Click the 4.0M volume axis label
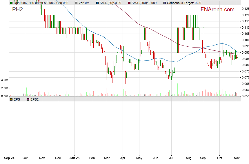249x164 pixels. pos(5,80)
